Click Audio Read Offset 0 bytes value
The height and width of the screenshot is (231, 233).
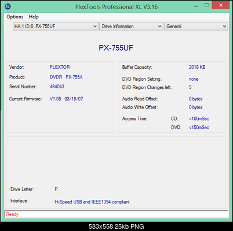[196, 99]
